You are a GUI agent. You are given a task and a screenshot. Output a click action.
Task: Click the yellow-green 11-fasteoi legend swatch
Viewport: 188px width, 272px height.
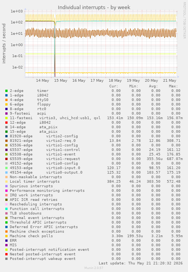[6, 118]
